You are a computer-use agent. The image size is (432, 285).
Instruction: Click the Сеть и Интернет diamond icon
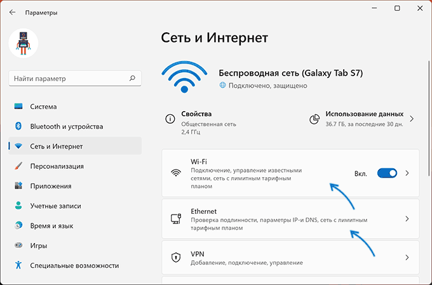(x=18, y=146)
